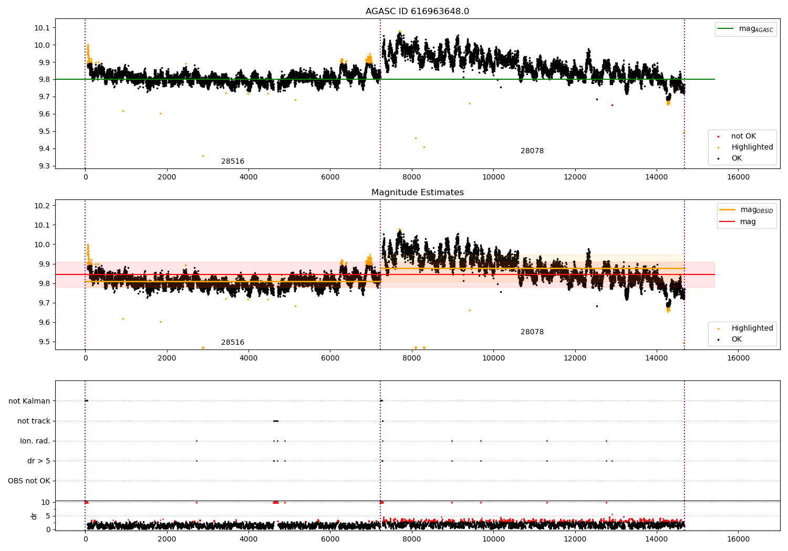Click the '16000' x-tick under the top plot
The image size is (788, 551).
click(x=738, y=177)
